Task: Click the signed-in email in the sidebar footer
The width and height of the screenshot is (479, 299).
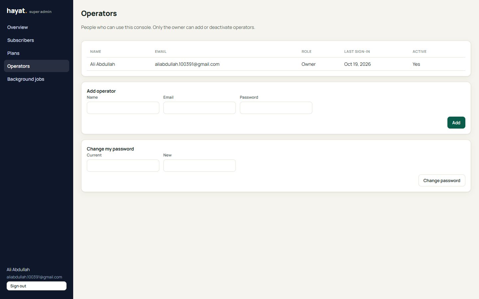Action: coord(34,277)
